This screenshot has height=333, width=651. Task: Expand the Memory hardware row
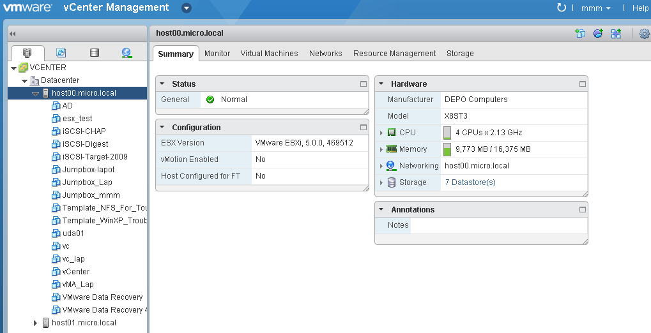coord(381,149)
